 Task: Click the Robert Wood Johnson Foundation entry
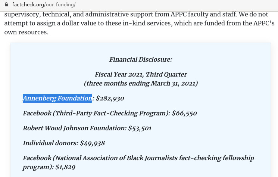pos(74,128)
